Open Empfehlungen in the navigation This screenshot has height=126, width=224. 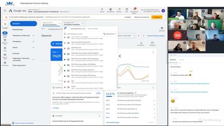(x=18, y=30)
